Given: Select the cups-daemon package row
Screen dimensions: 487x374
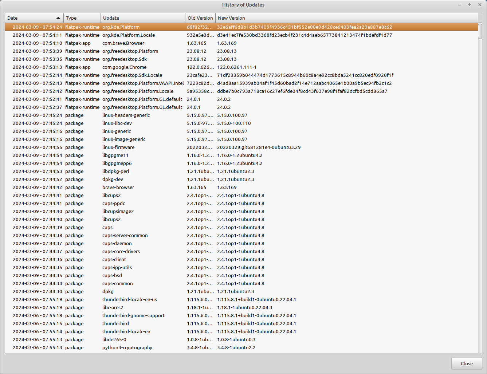Looking at the screenshot, I should pyautogui.click(x=241, y=243).
